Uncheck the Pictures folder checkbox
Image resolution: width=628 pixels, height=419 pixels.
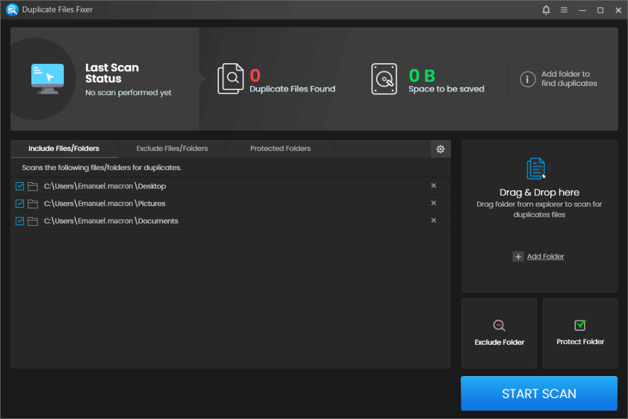click(20, 204)
